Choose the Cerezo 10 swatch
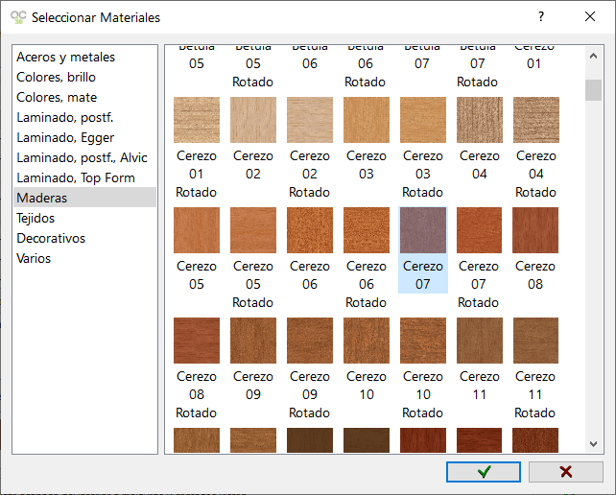 367,341
